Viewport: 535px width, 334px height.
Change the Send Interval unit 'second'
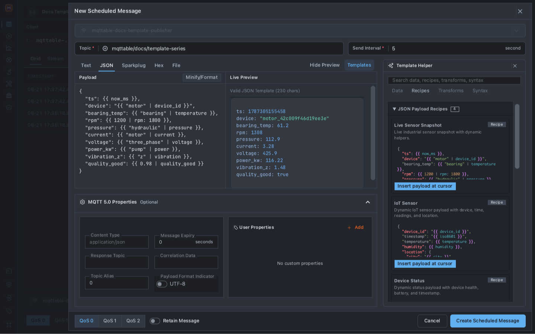[x=513, y=48]
